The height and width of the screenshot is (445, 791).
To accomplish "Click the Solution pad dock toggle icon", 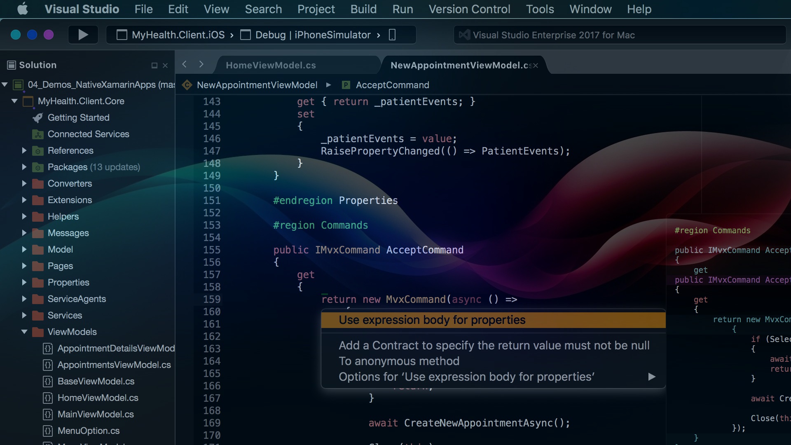I will pyautogui.click(x=154, y=66).
